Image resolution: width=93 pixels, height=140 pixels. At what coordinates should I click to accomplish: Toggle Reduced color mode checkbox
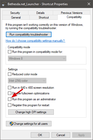tap(9, 74)
